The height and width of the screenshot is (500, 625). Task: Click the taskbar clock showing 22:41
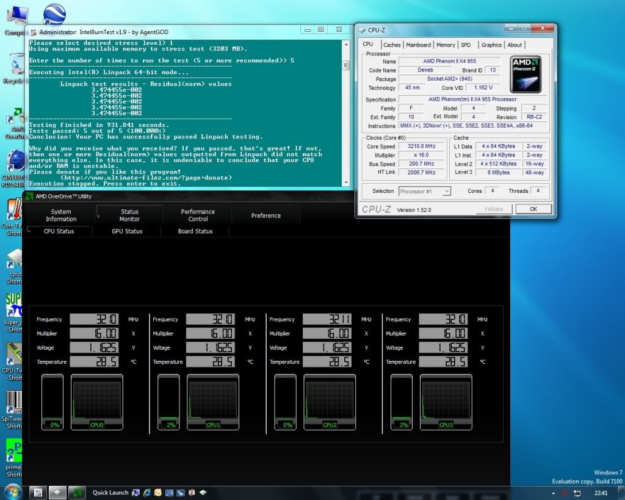(601, 493)
